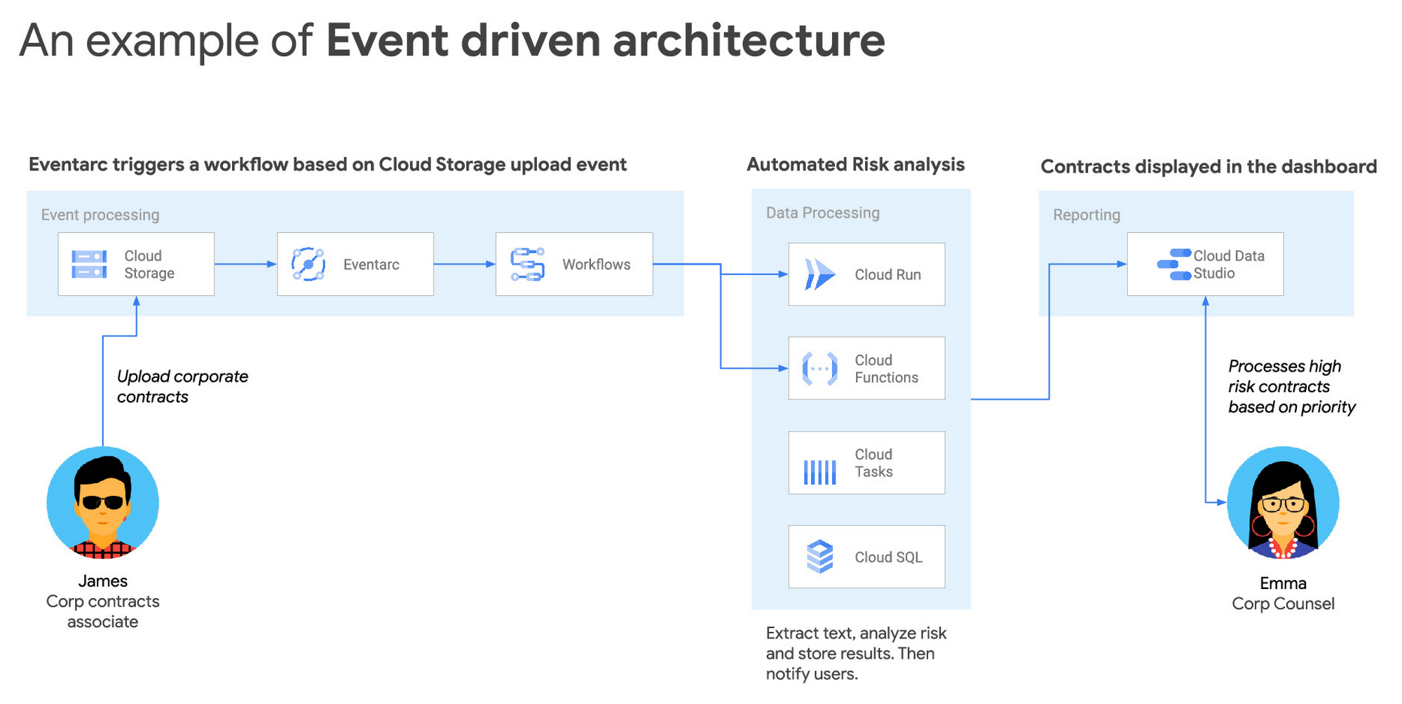The image size is (1402, 704).
Task: Click the Cloud Tasks icon
Action: [x=819, y=472]
